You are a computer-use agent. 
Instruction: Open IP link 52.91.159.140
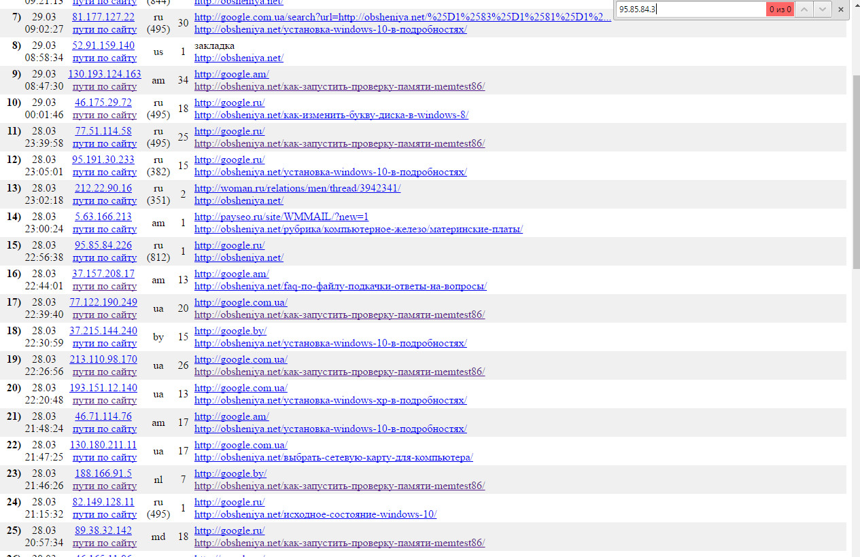click(103, 46)
